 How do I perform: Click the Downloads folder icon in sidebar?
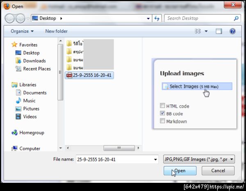[x=18, y=61]
